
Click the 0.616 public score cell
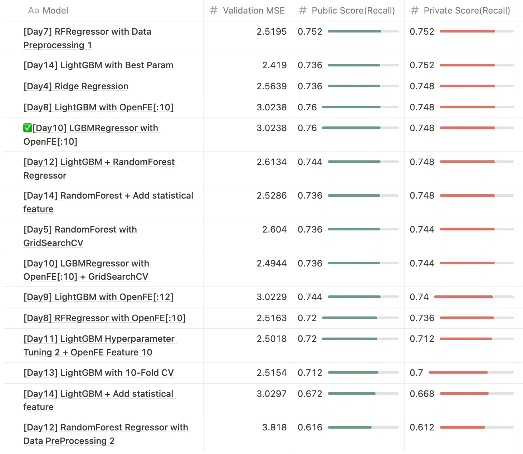coord(310,428)
